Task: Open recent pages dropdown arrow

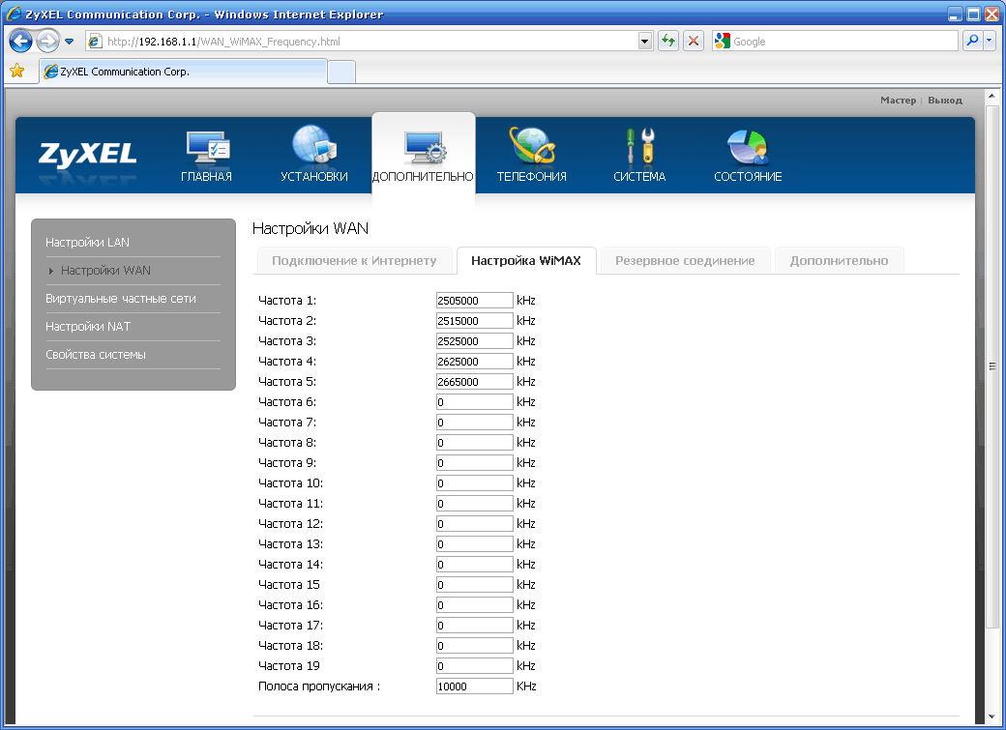Action: tap(70, 42)
